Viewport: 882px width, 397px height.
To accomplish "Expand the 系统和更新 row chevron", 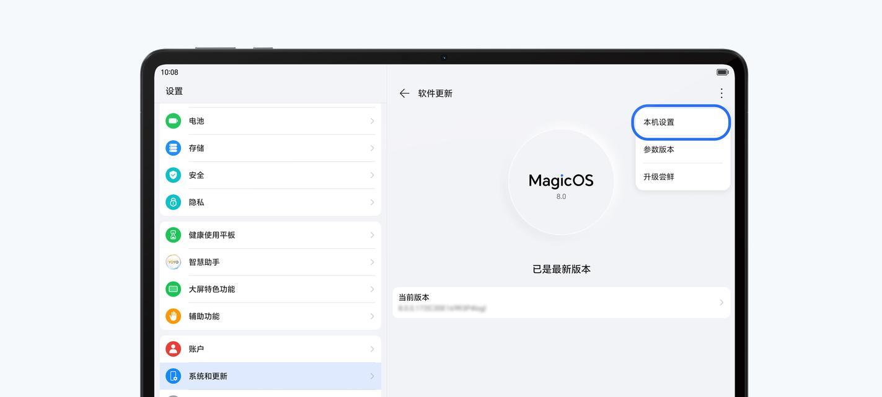I will point(372,376).
